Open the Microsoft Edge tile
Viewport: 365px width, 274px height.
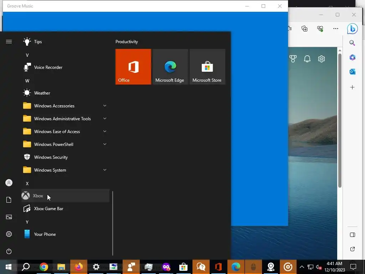click(170, 67)
